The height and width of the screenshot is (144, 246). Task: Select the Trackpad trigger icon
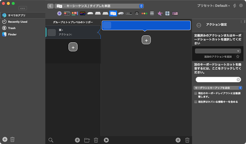98,13
